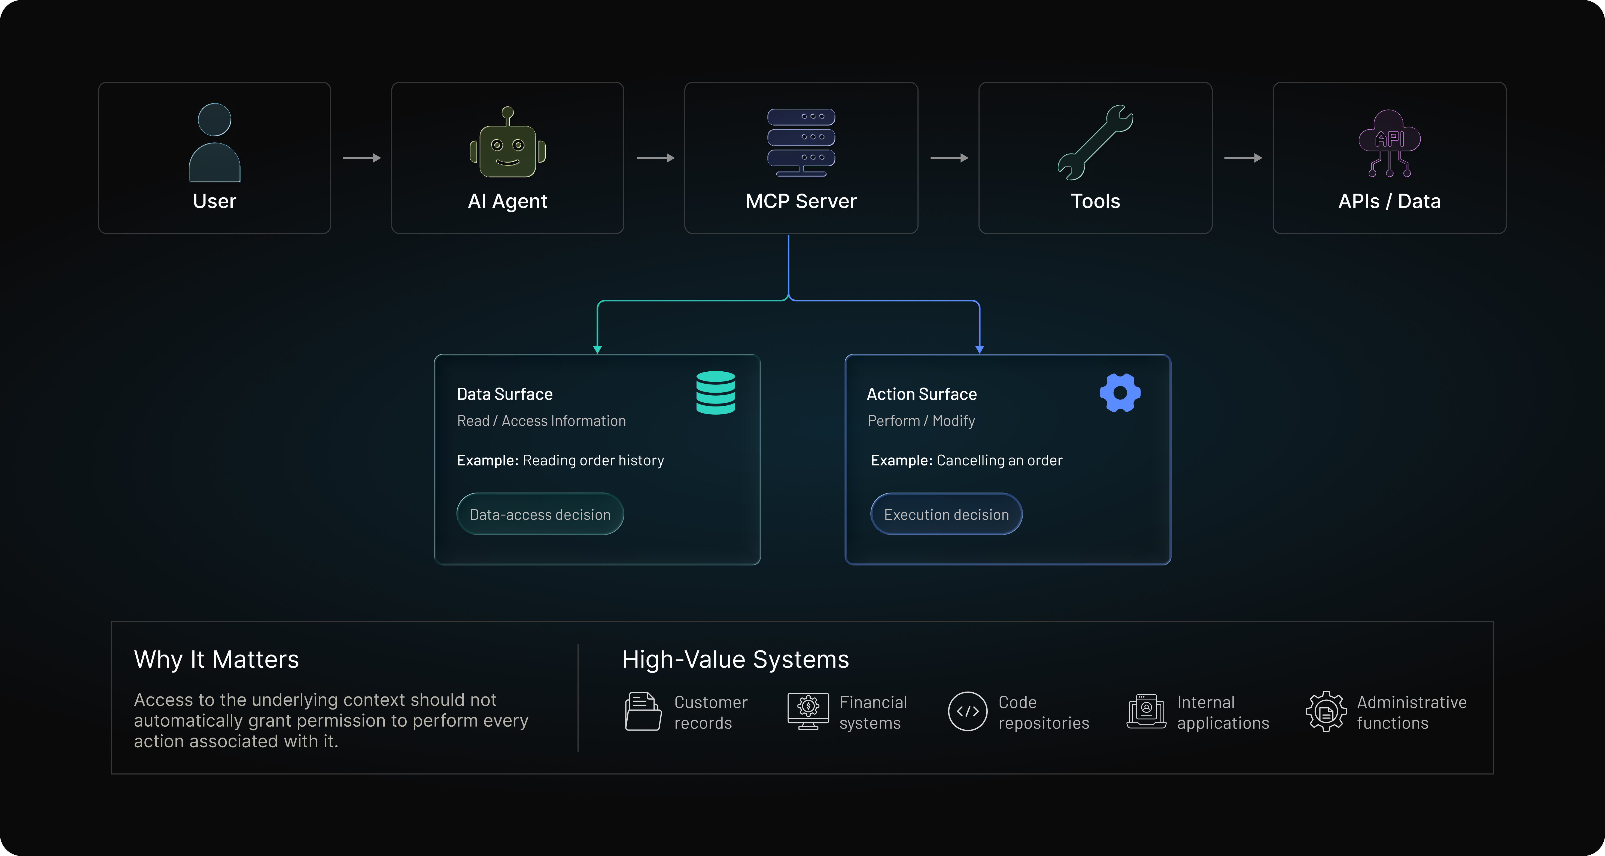
Task: Click the API cloud icon
Action: (1390, 143)
